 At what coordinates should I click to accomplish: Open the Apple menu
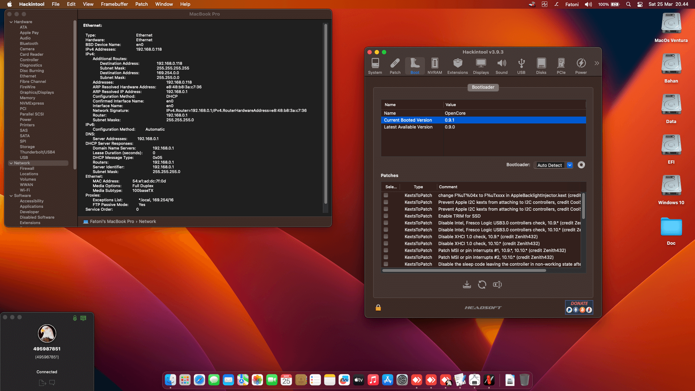coord(9,4)
